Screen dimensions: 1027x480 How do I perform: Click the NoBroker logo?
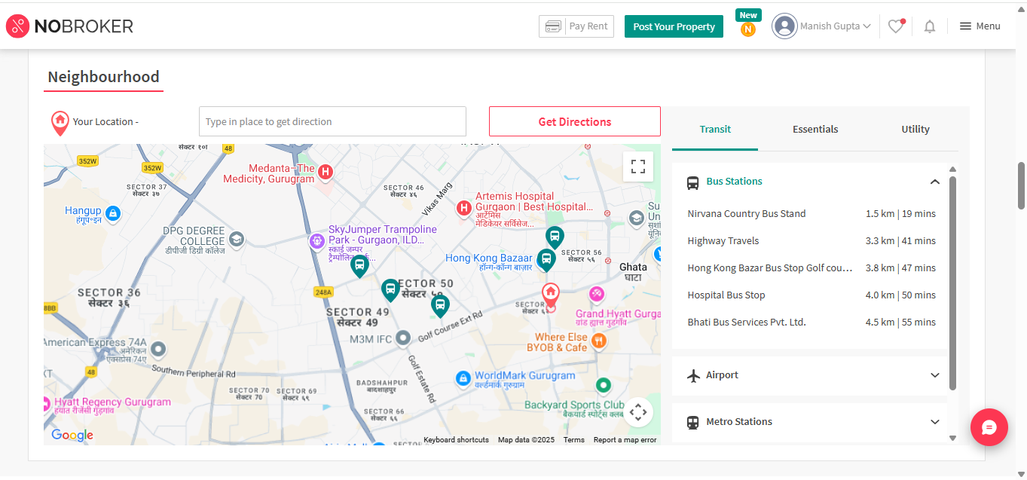click(x=69, y=26)
